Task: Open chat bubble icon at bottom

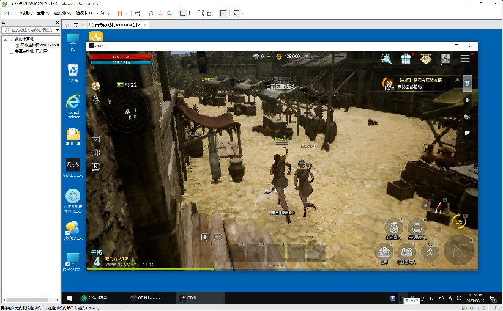Action: (x=218, y=237)
